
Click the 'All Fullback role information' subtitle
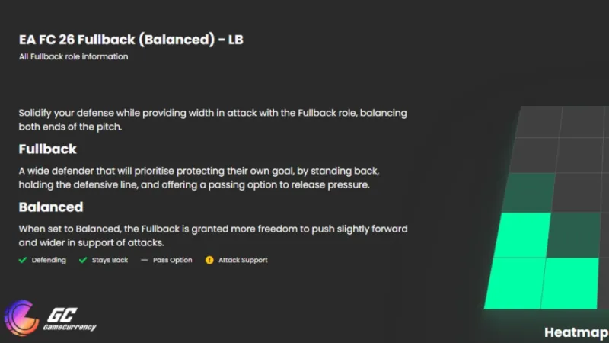[x=73, y=56]
